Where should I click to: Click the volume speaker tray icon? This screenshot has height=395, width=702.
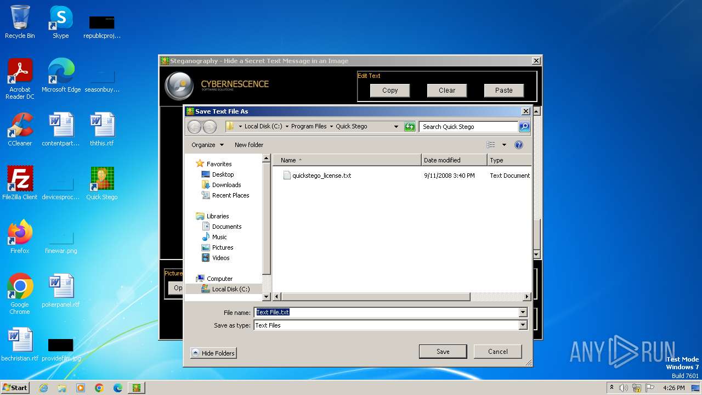(x=624, y=388)
